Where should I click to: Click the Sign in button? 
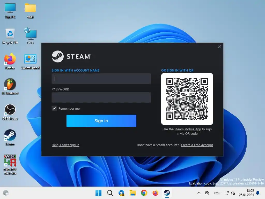(x=101, y=121)
